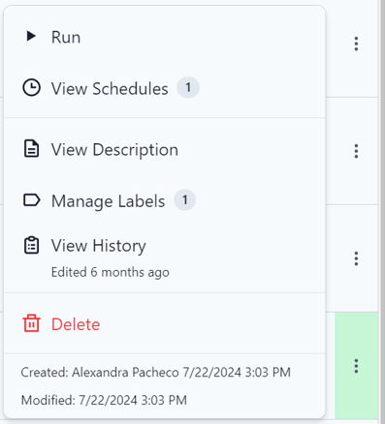Open the topmost three-dot row menu
385x424 pixels.
(x=356, y=44)
